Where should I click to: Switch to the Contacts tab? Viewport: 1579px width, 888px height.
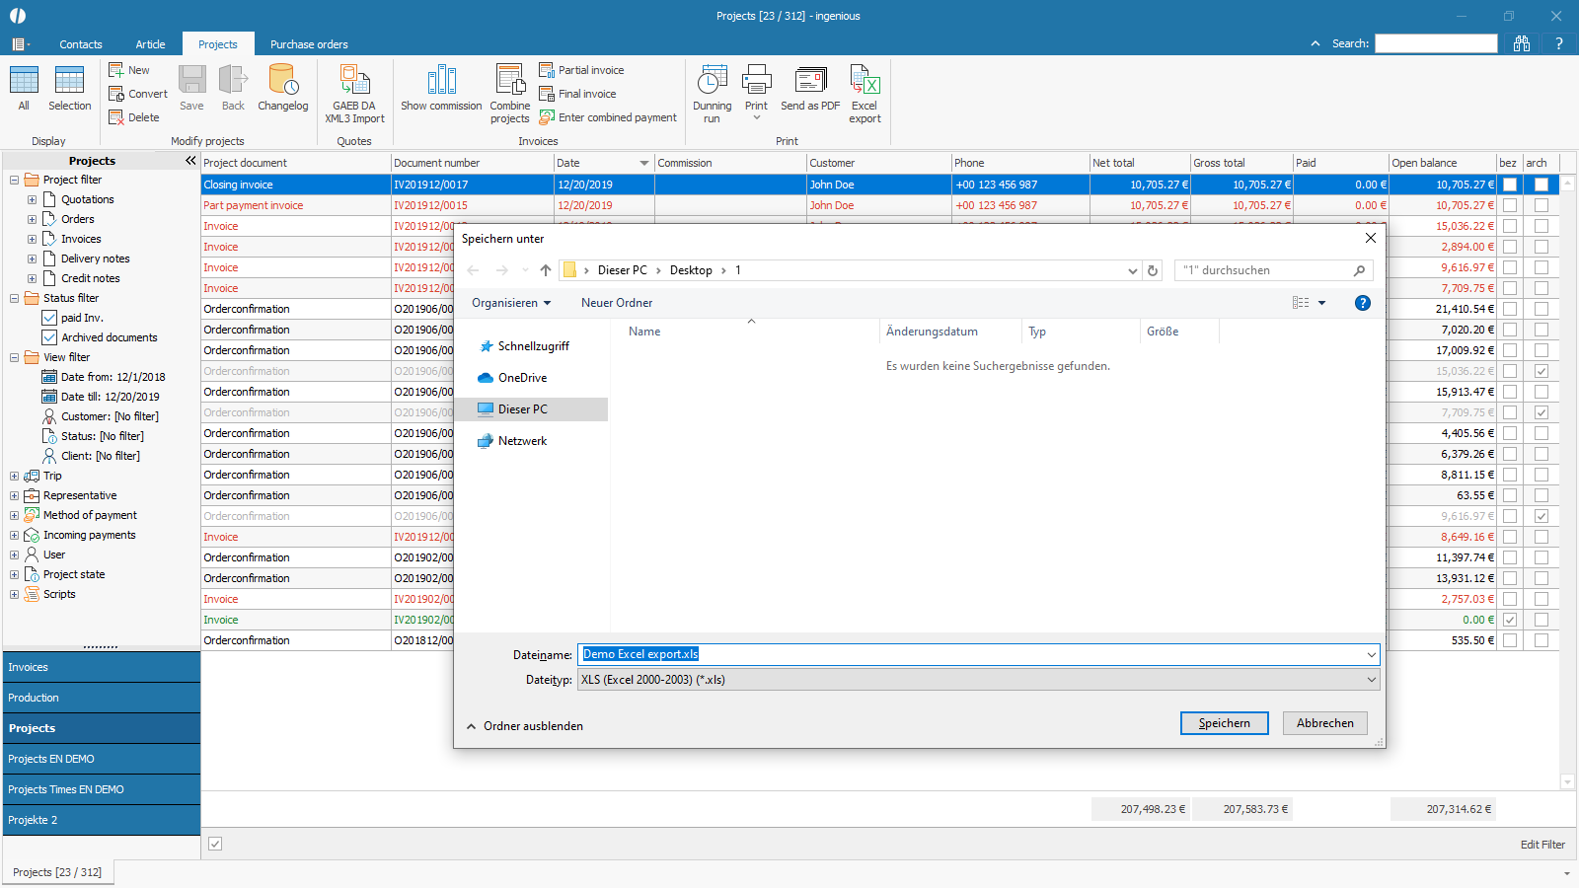pos(81,44)
